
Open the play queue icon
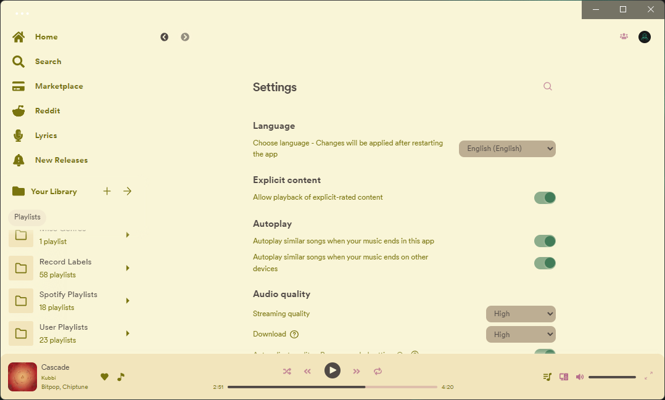click(547, 377)
